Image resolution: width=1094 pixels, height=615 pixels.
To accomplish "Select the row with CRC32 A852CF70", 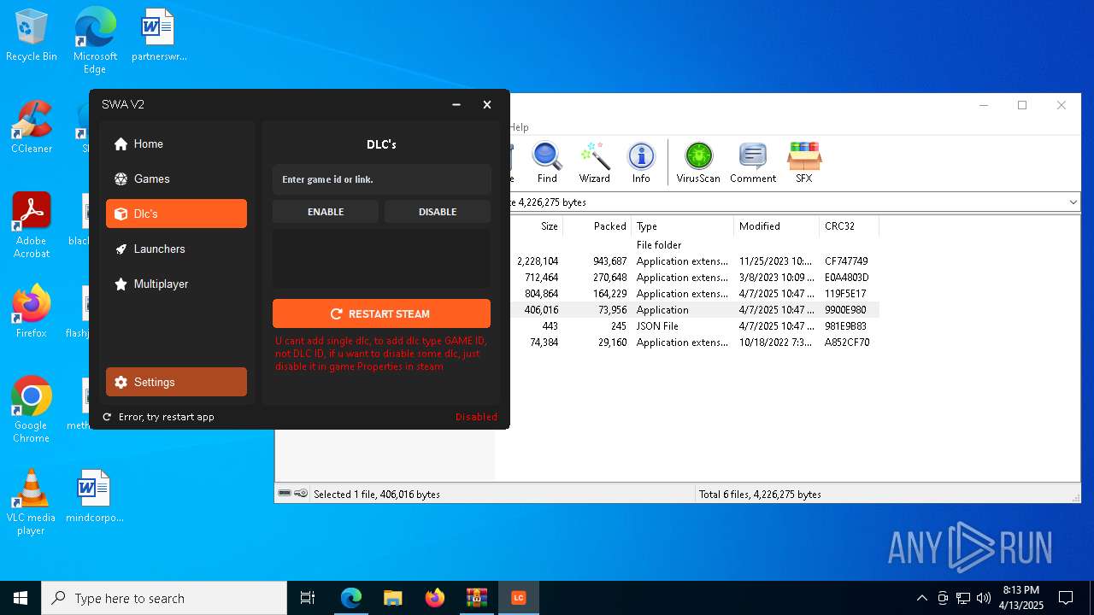I will tap(694, 343).
